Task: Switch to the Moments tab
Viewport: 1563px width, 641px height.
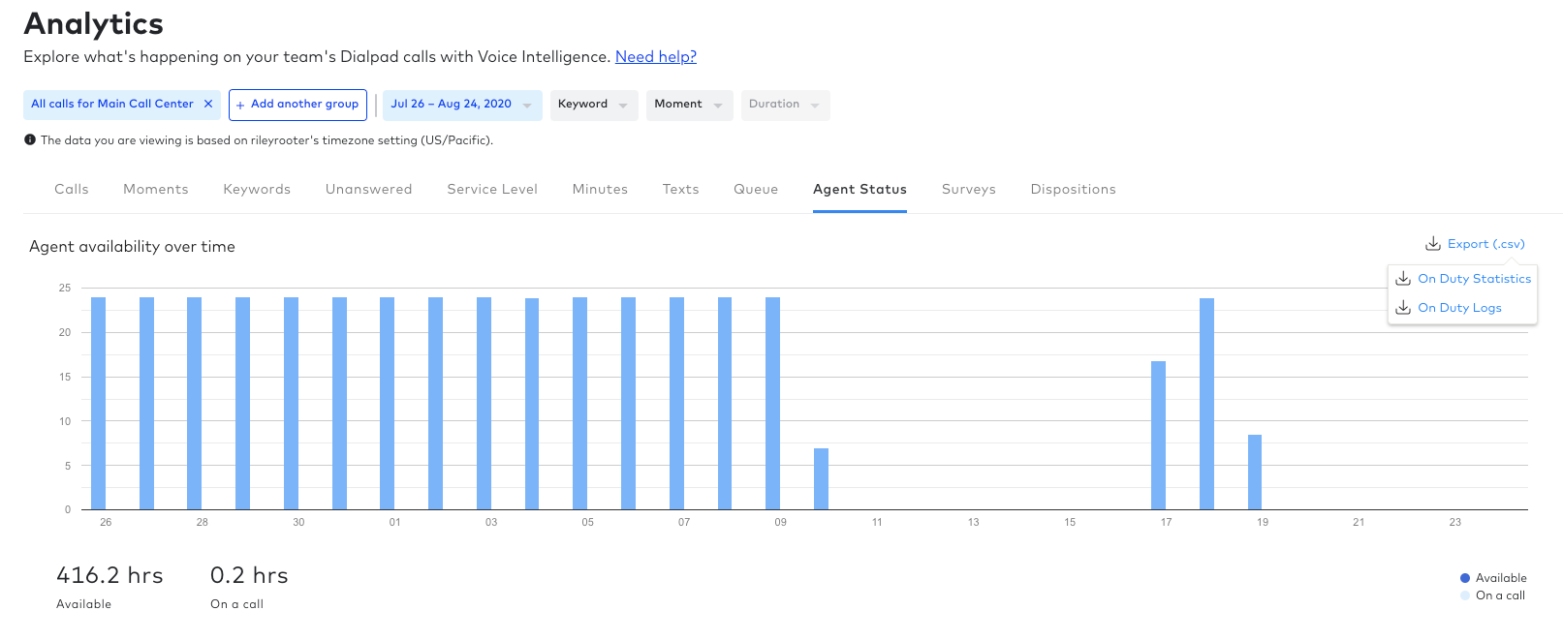Action: click(x=156, y=189)
